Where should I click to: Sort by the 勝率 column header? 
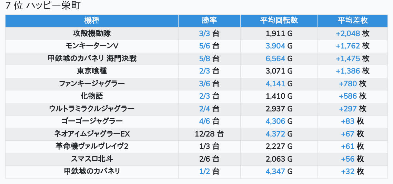tap(209, 21)
